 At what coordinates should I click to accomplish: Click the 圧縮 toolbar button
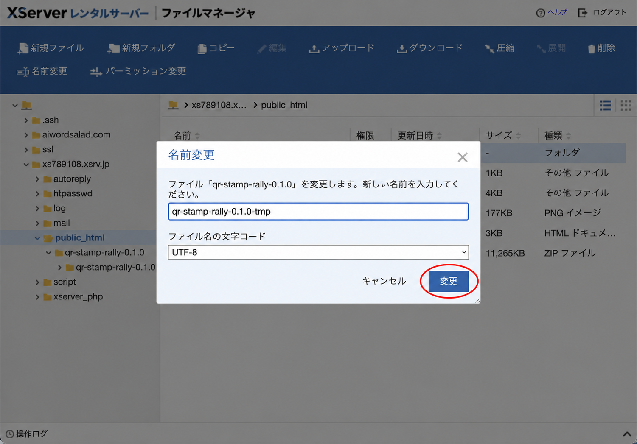click(500, 48)
